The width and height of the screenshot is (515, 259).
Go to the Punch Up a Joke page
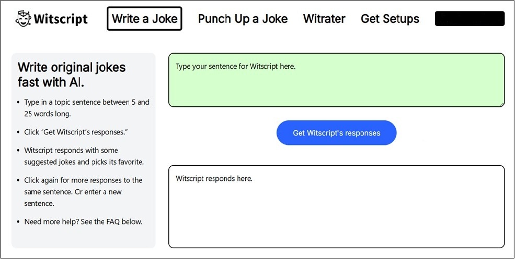click(243, 19)
